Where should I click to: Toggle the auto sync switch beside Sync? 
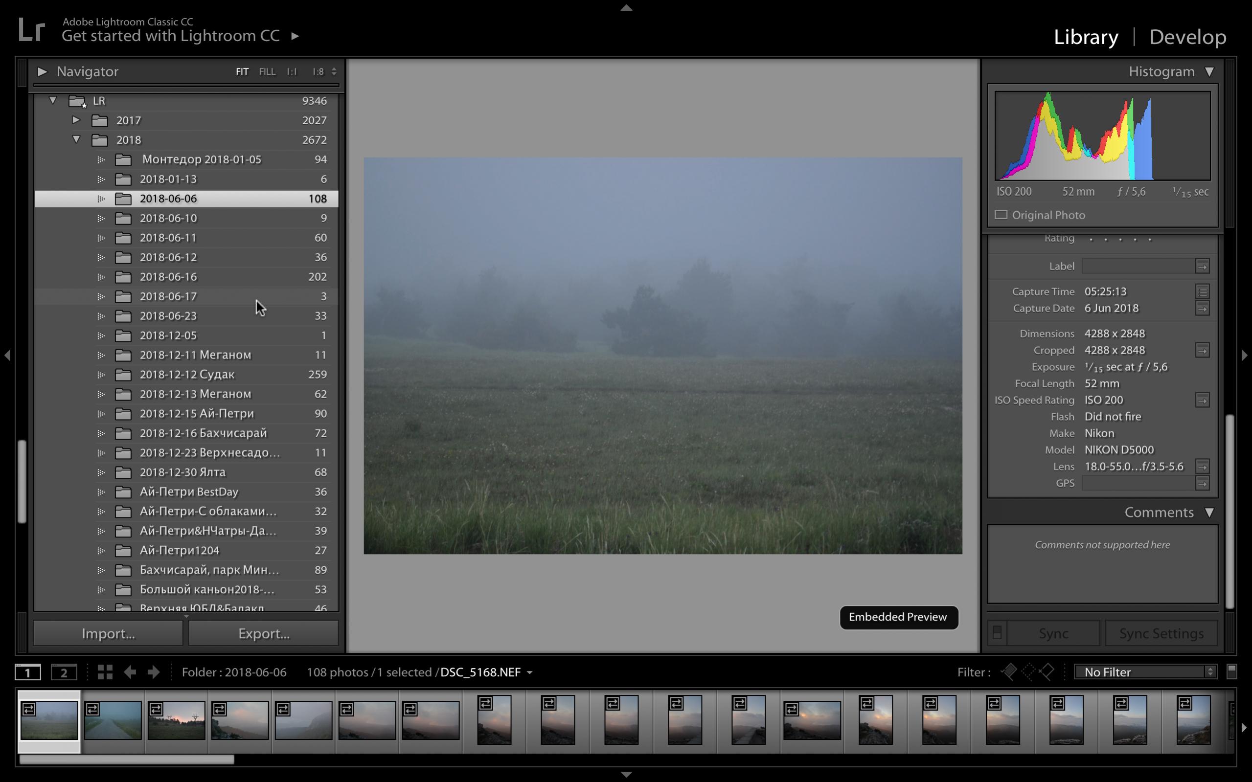coord(997,633)
